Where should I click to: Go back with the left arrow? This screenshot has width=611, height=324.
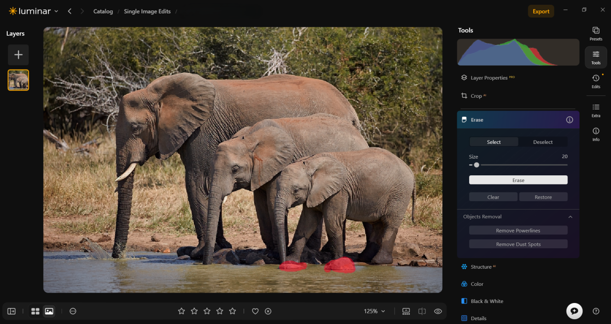click(x=70, y=11)
